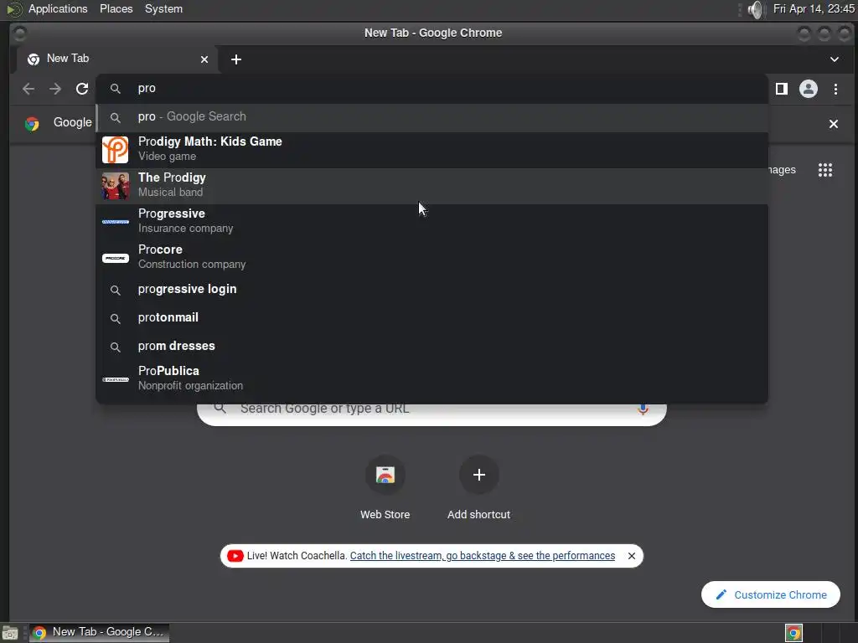
Task: Click the YouTube icon in the promo banner
Action: (235, 556)
